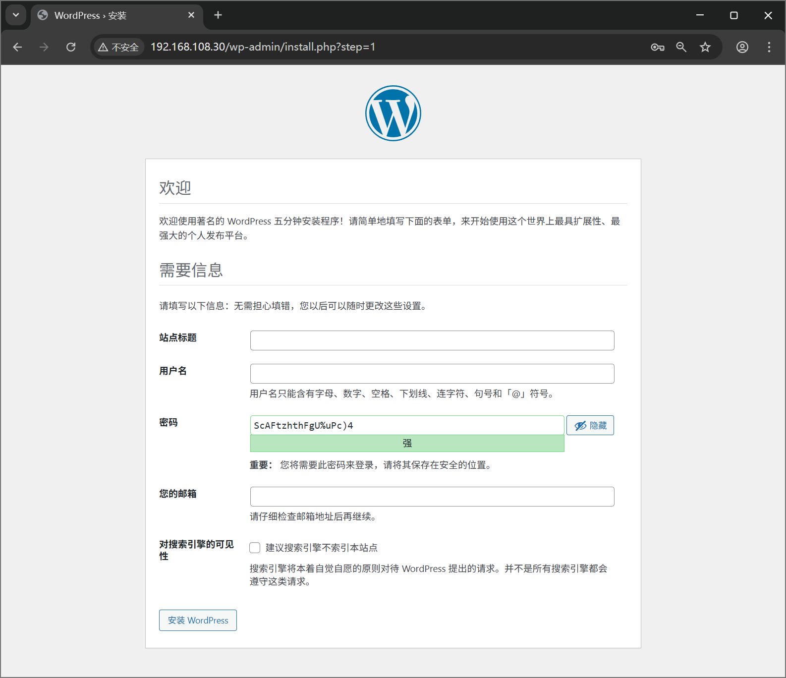Open the browser profile avatar
Screen dimensions: 786x678
click(742, 47)
